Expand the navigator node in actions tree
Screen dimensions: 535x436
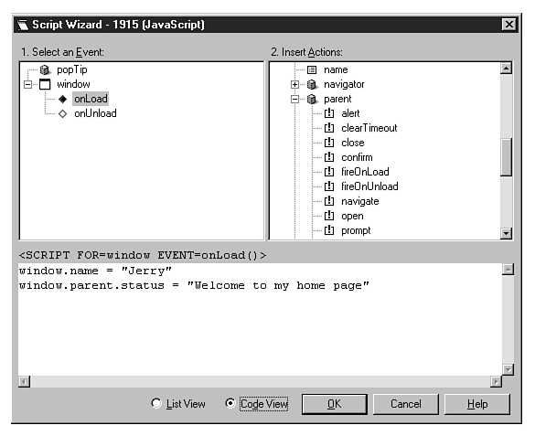(294, 84)
